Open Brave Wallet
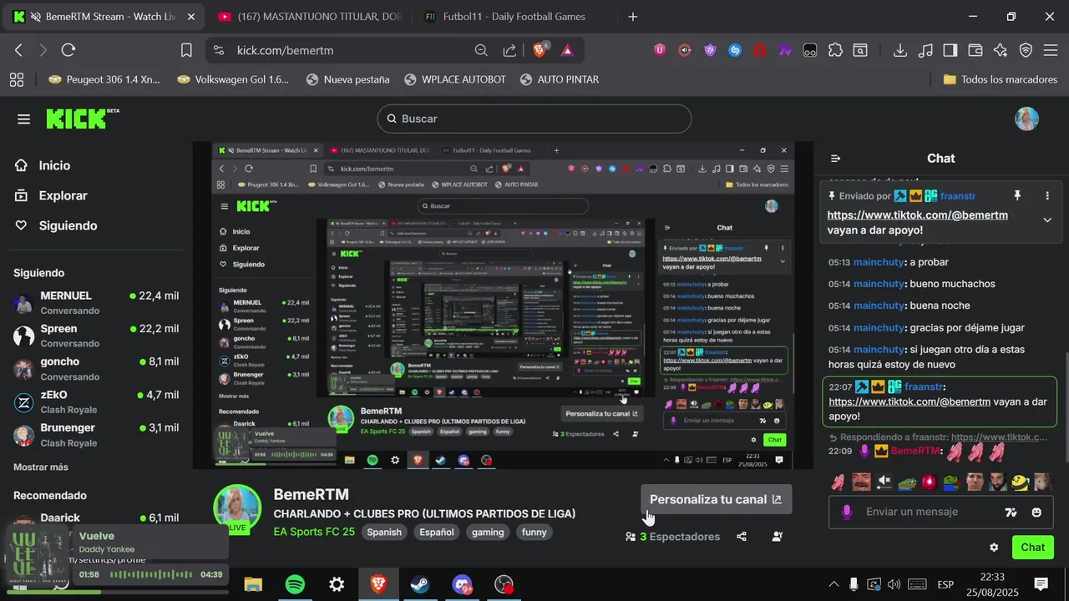The image size is (1069, 601). (x=975, y=50)
